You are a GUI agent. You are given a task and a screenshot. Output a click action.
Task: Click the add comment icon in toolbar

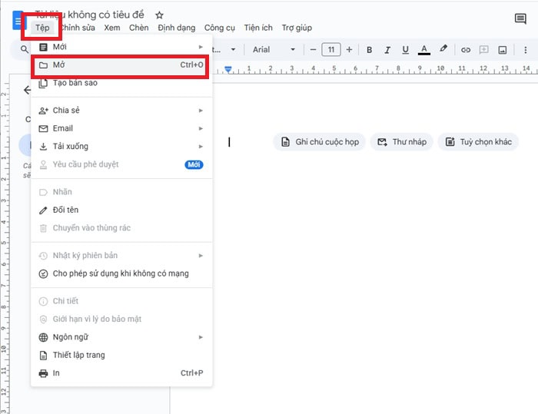[483, 50]
